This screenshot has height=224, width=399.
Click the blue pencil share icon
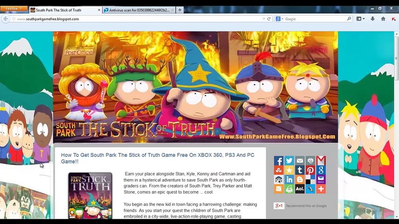(x=310, y=189)
